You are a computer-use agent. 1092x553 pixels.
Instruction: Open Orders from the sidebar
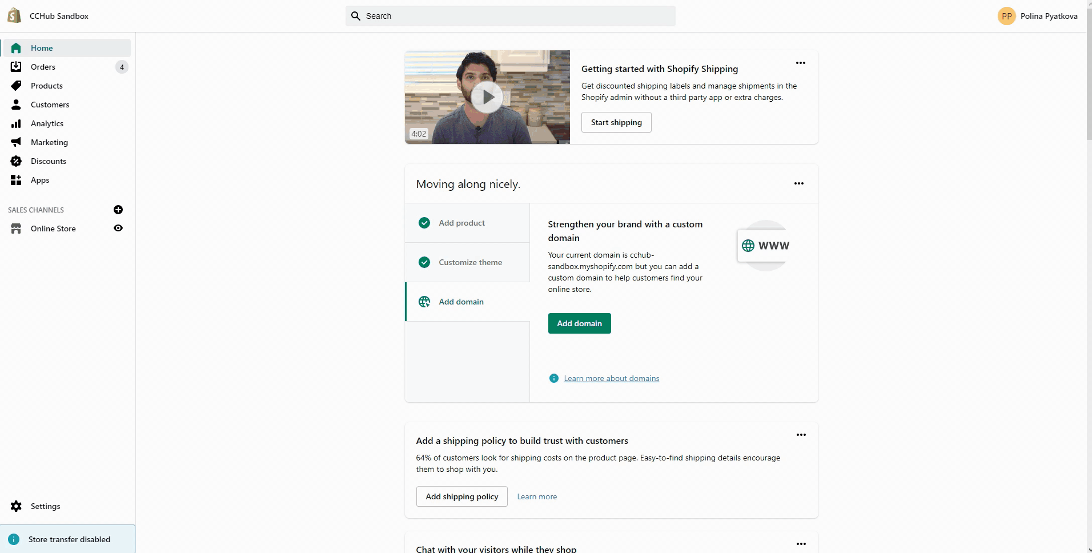(x=43, y=67)
